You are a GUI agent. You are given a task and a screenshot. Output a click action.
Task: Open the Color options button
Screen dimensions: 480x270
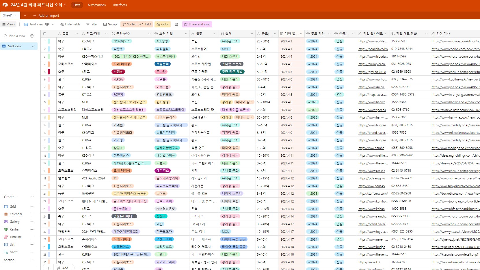163,25
